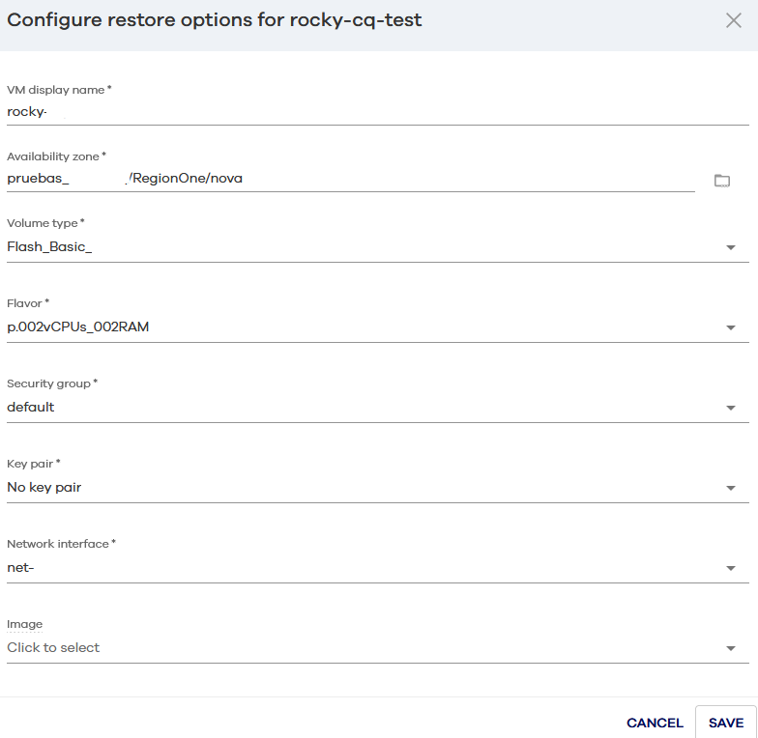This screenshot has height=738, width=758.
Task: Click the underlined 'Image' field label
Action: tap(24, 624)
